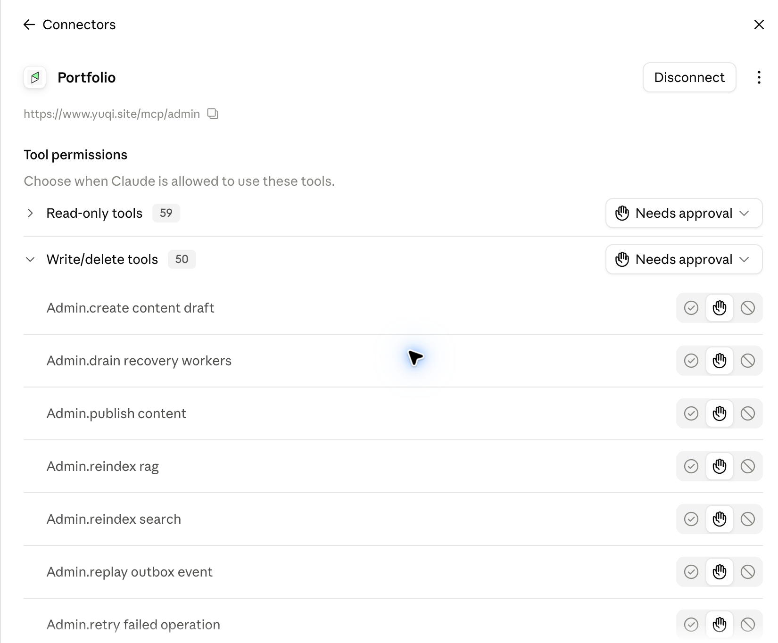The width and height of the screenshot is (778, 643).
Task: Collapse the Write/delete tools group
Action: [30, 259]
